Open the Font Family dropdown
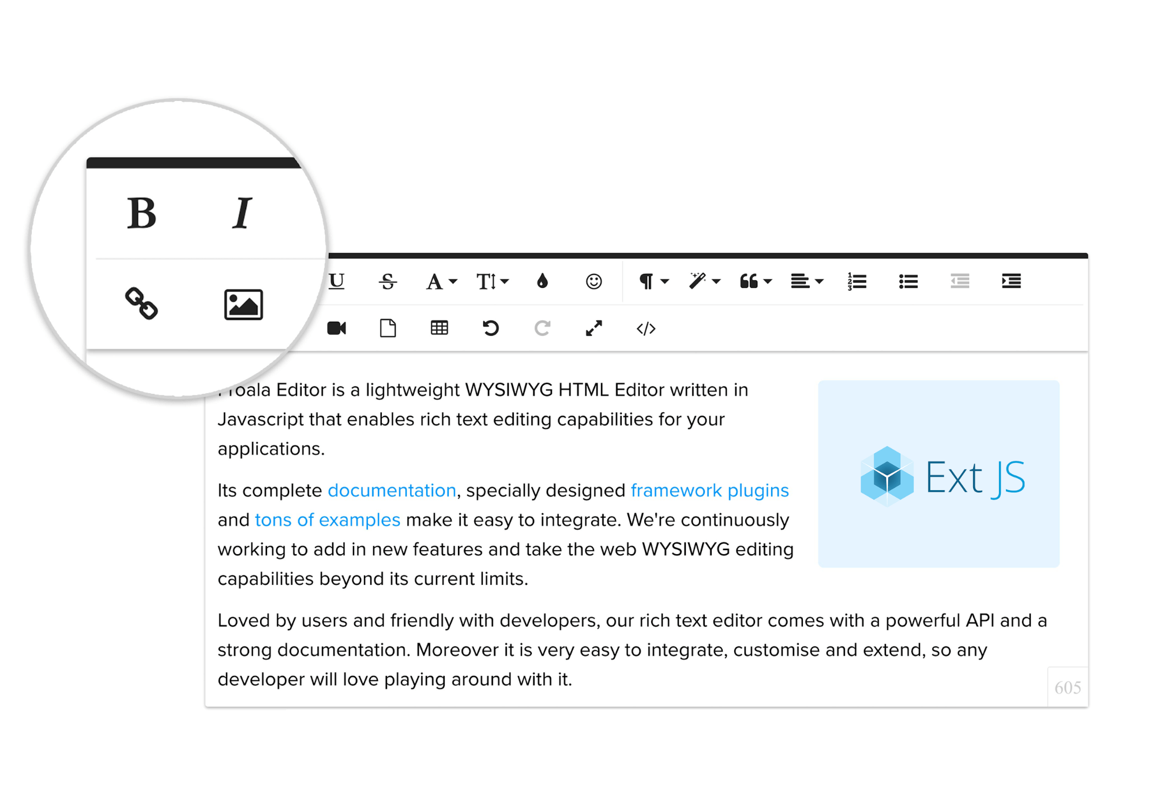 [x=441, y=281]
